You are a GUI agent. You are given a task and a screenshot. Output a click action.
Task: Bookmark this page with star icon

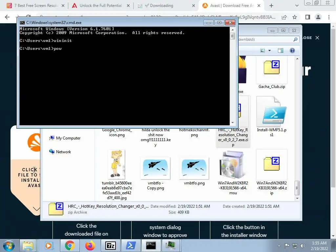(295, 17)
